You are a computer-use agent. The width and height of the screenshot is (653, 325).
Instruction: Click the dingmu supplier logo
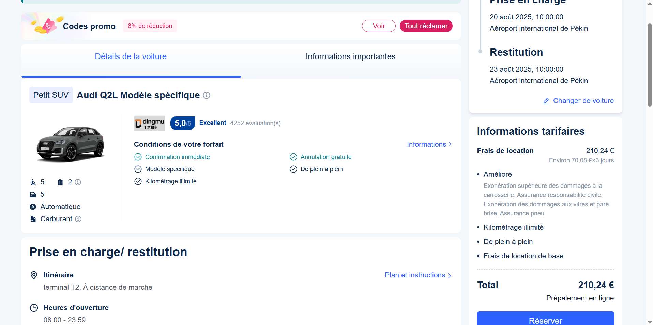[150, 123]
